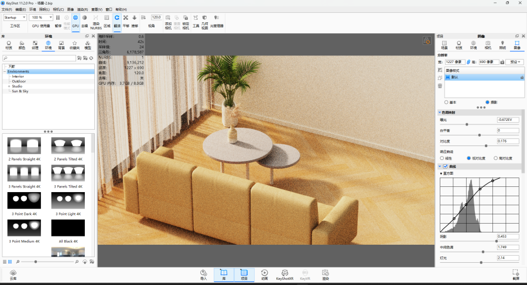This screenshot has height=285, width=527.
Task: Click the 导入 import icon
Action: tap(204, 274)
